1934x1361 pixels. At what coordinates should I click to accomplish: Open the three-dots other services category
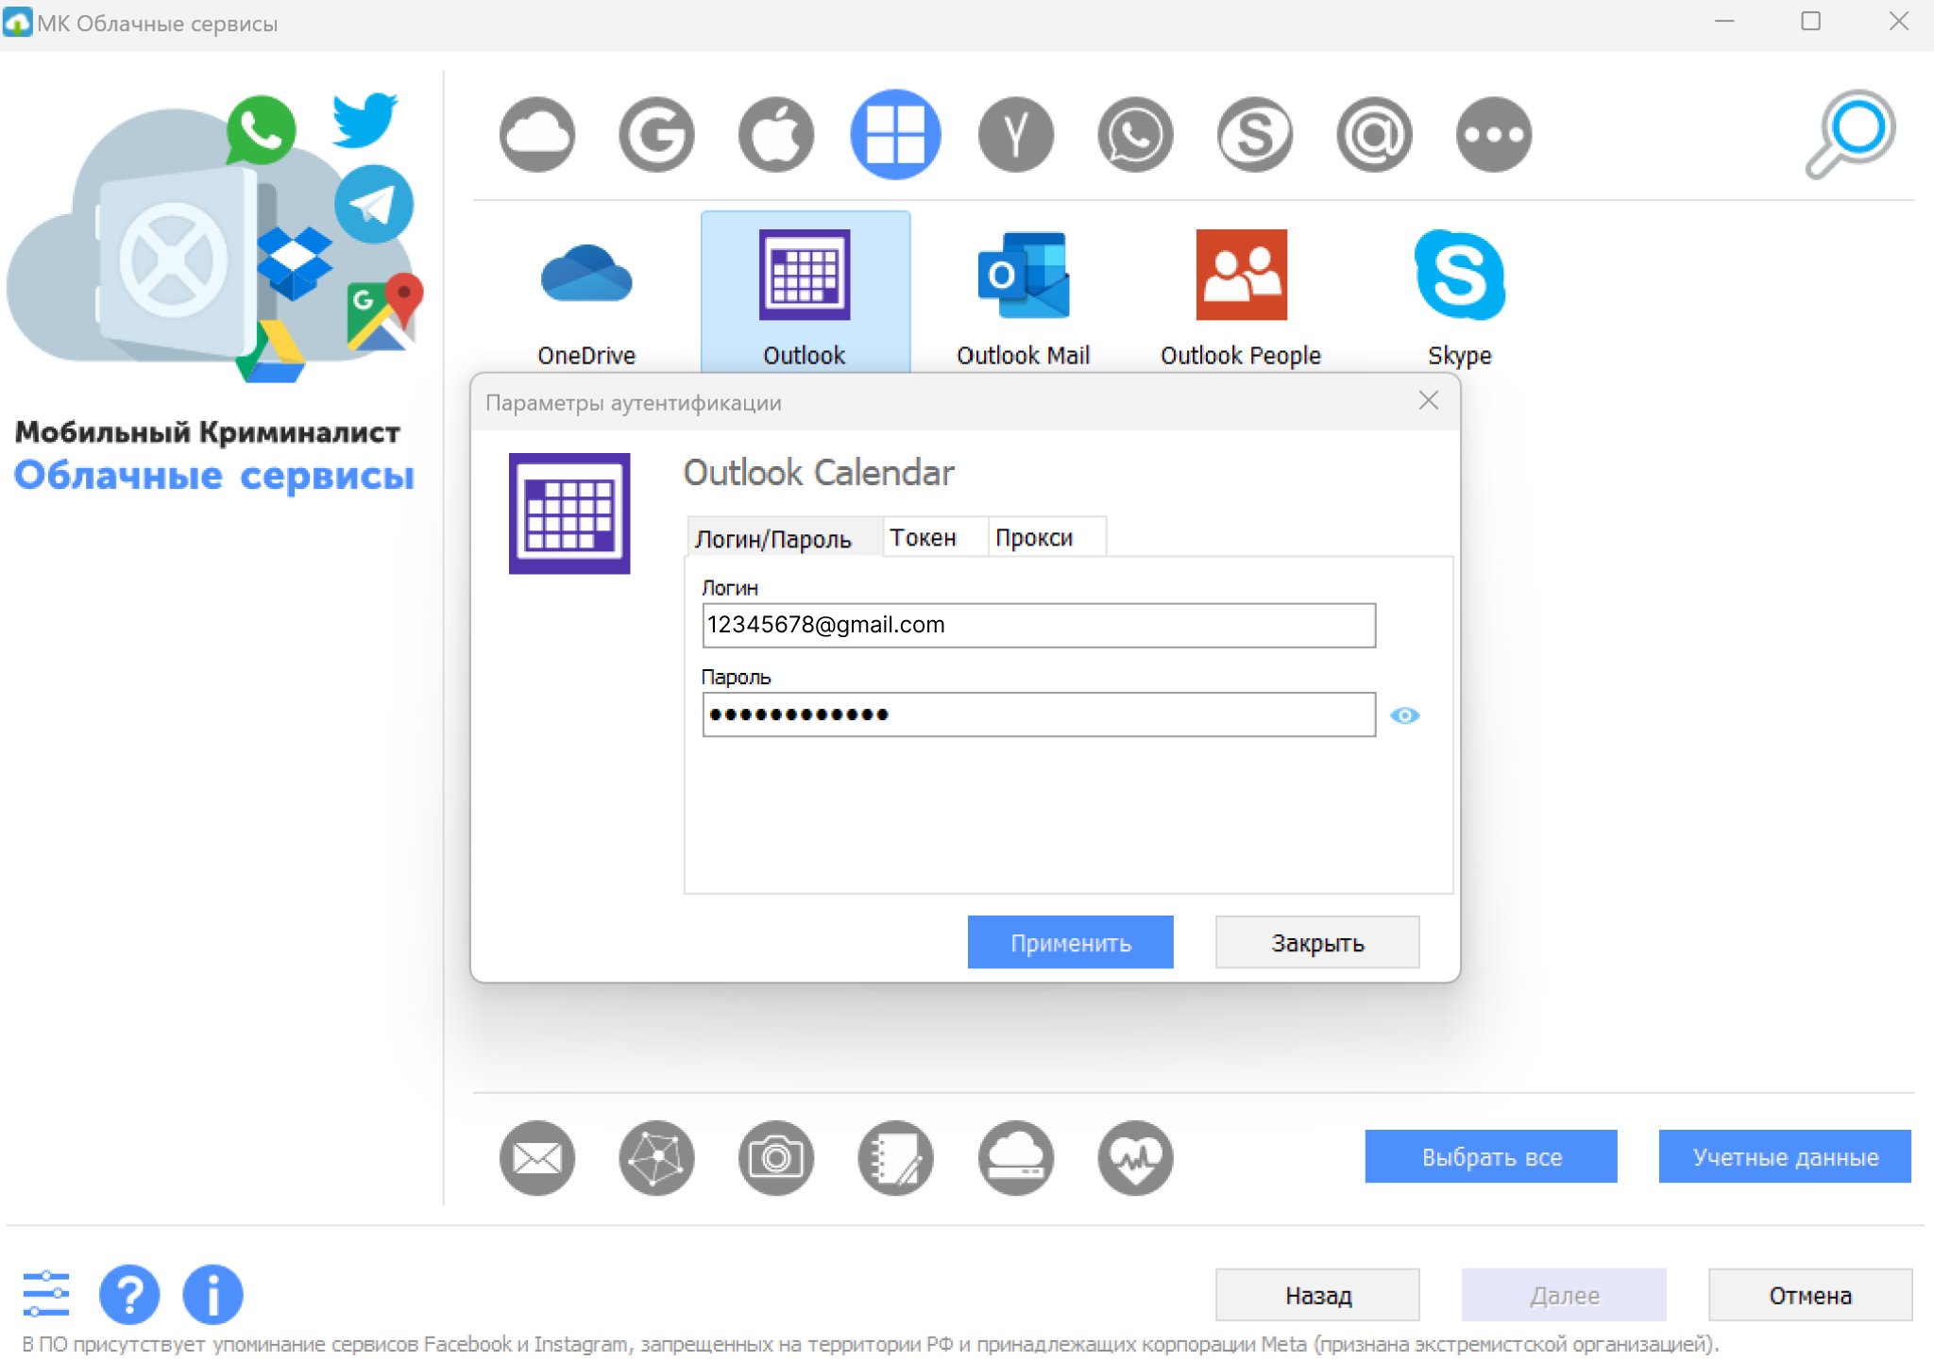pos(1493,135)
